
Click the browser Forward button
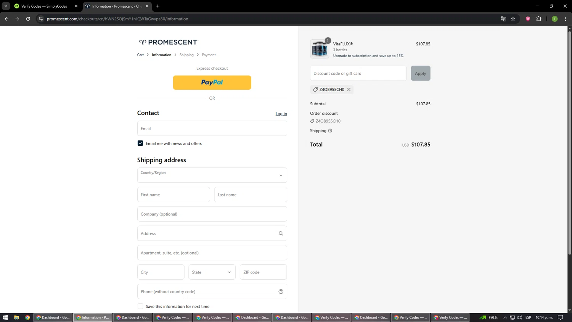click(17, 19)
